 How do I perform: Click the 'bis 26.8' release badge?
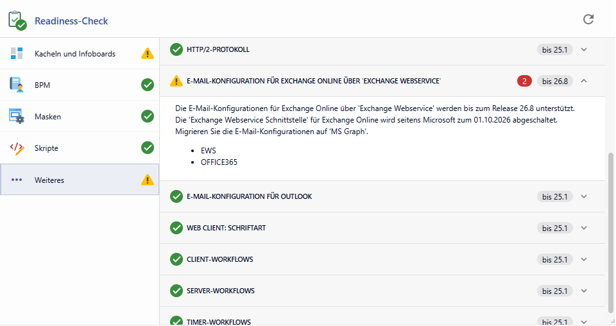pos(554,81)
